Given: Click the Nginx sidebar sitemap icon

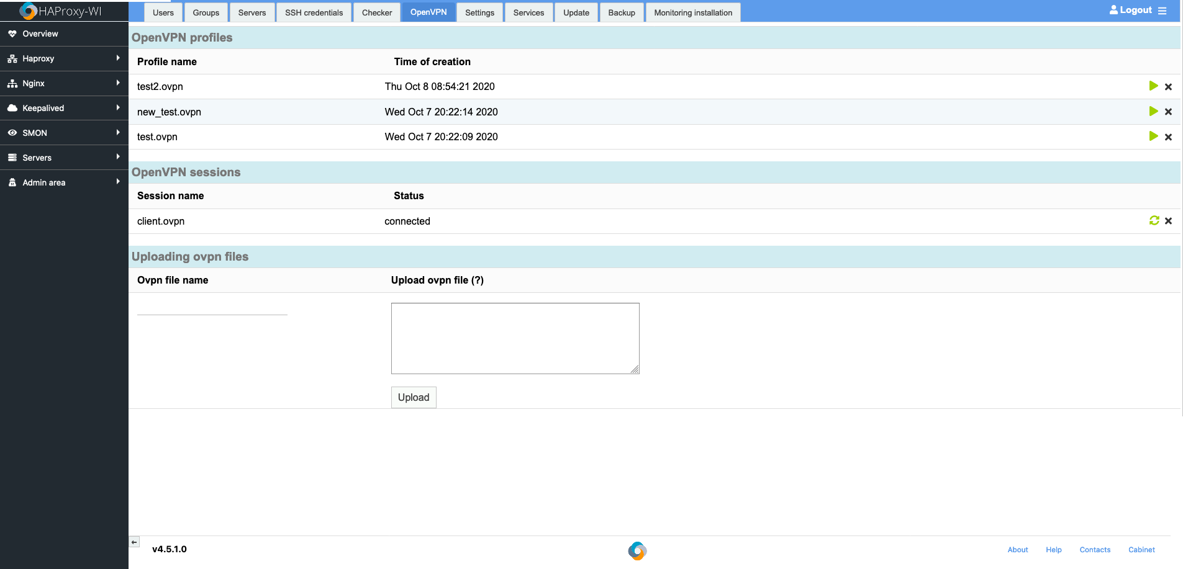Looking at the screenshot, I should pos(12,83).
